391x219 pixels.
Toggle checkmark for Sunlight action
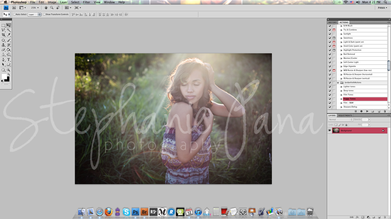(x=330, y=34)
